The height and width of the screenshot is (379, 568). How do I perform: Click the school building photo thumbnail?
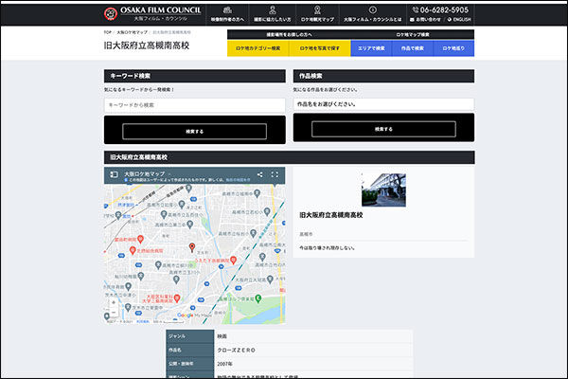383,190
